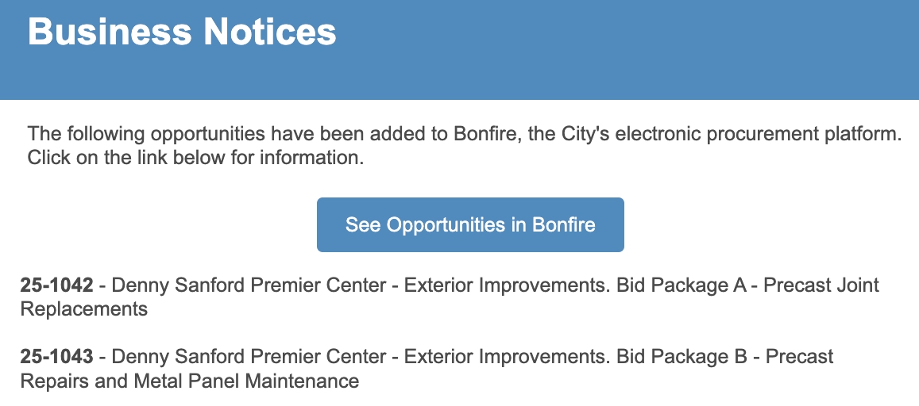Click "Exterior Improvements" in the 25-1043 listing
This screenshot has height=406, width=919.
[508, 356]
